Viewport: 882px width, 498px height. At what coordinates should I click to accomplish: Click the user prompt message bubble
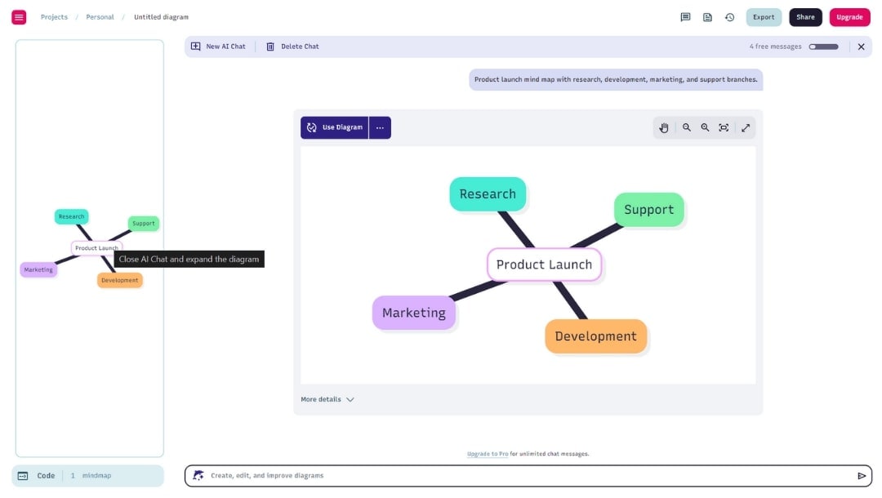pos(616,79)
